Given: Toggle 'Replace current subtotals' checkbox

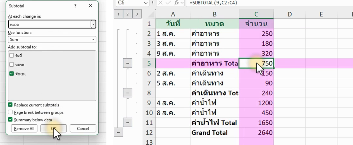Looking at the screenshot, I should point(10,105).
